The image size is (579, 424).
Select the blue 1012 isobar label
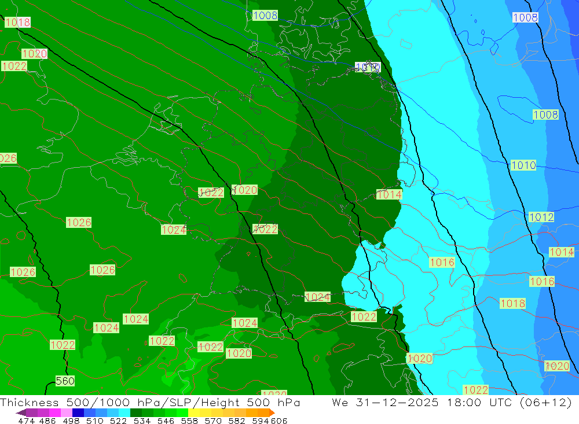tap(541, 217)
